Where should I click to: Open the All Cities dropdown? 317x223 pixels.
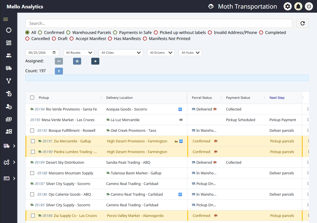tap(121, 53)
